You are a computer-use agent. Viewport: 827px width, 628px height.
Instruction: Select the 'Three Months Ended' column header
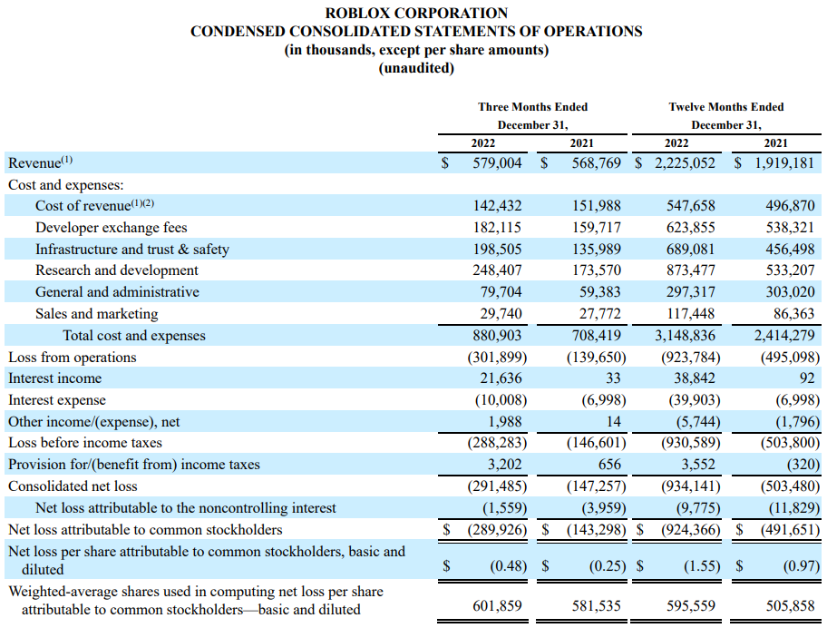(x=532, y=106)
